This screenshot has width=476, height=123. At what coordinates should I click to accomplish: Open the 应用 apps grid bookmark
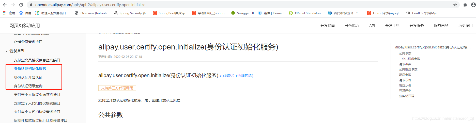[x=9, y=13]
